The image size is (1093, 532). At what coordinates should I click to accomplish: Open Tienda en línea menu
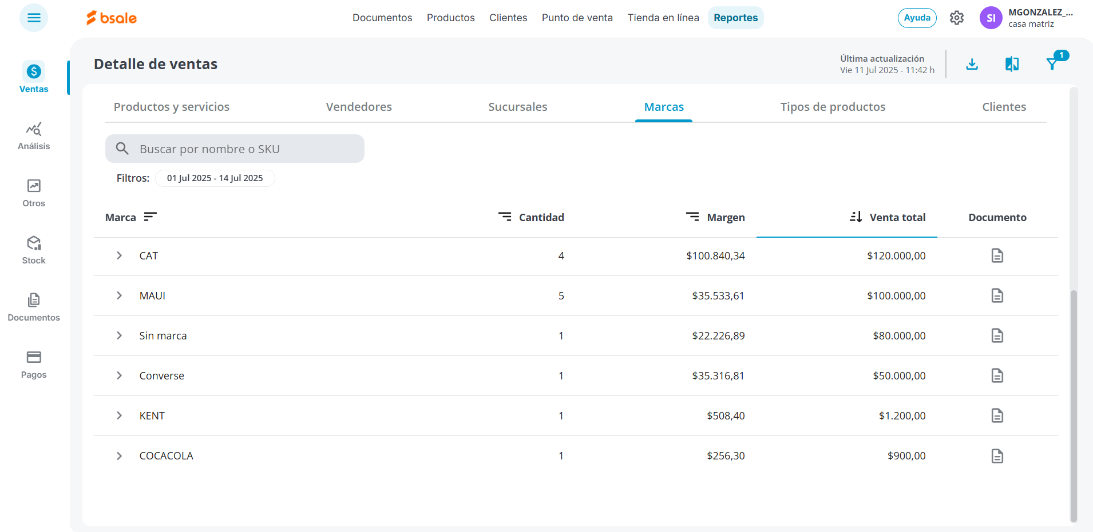pos(663,18)
